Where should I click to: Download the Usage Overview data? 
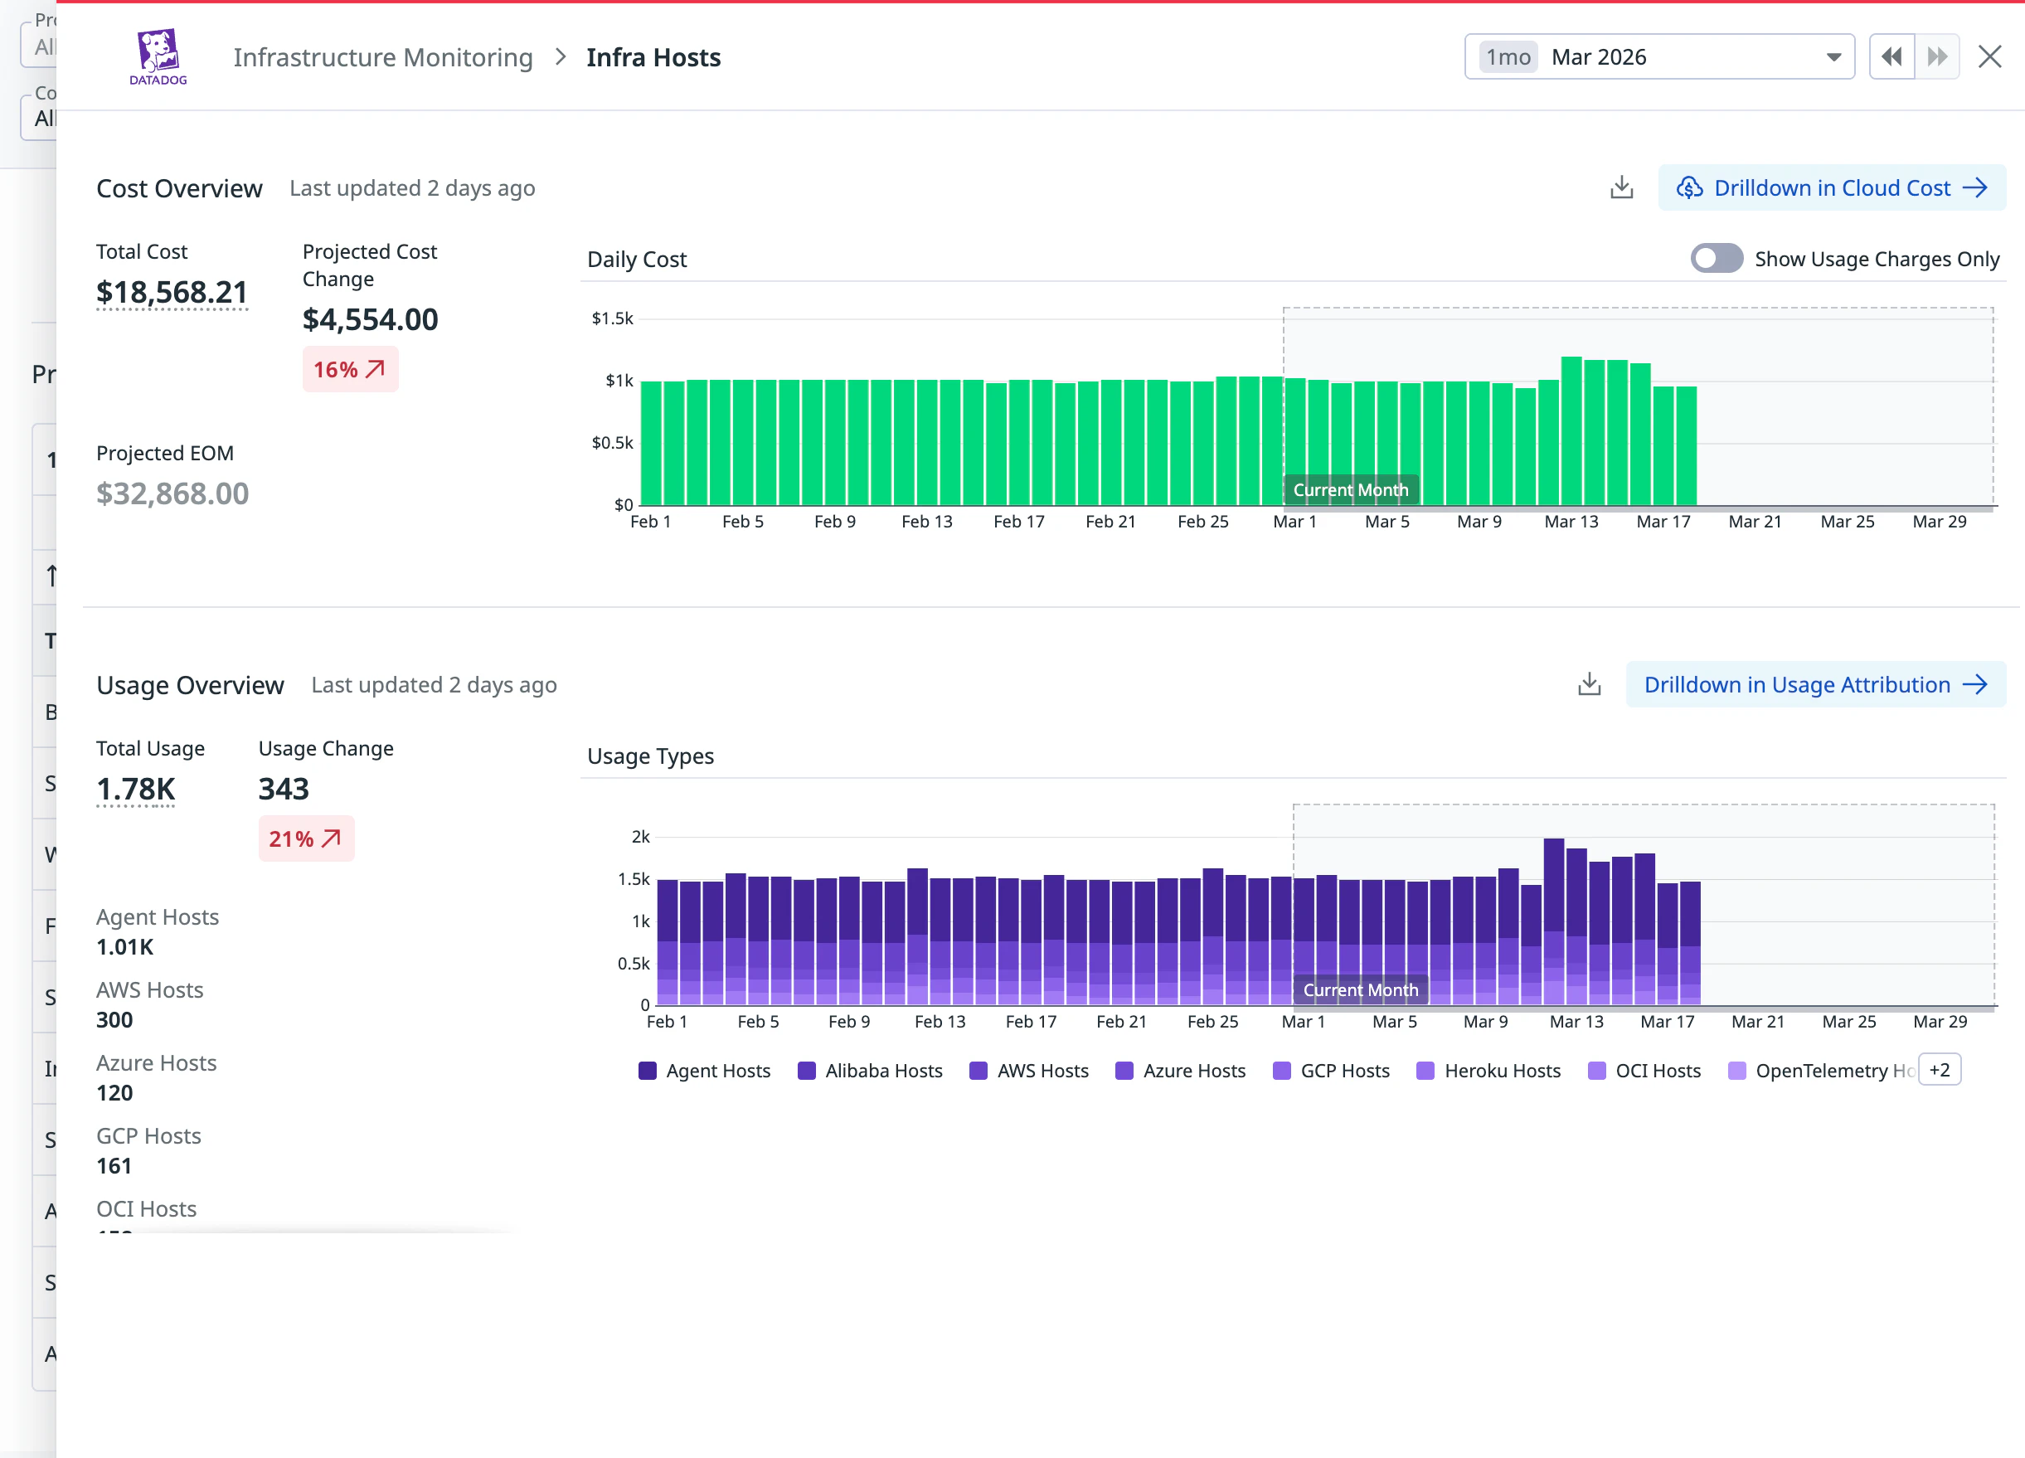[x=1590, y=685]
